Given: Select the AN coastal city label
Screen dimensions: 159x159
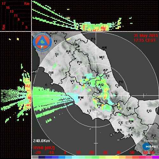Looking at the screenshot, I should (x=104, y=48).
